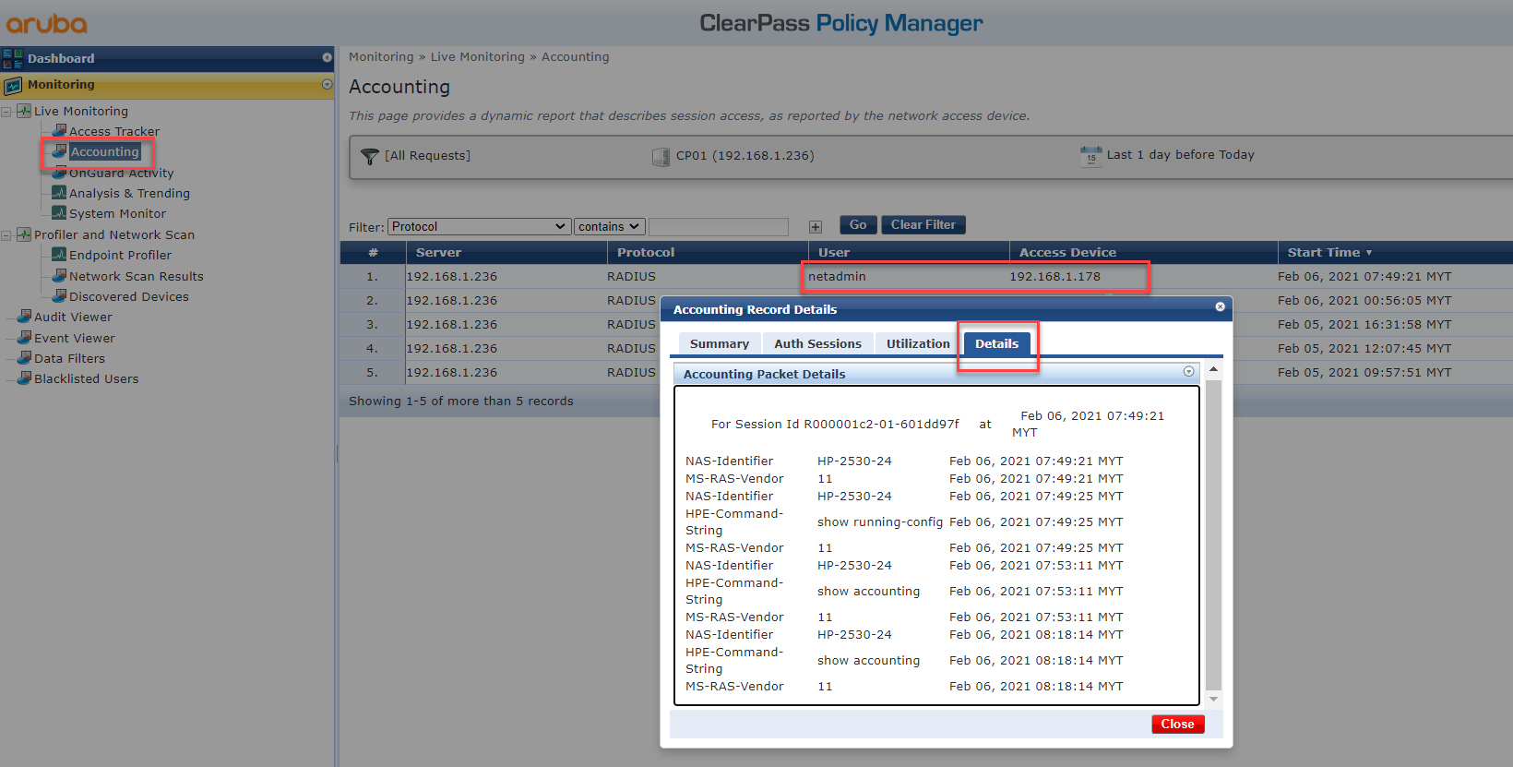This screenshot has width=1513, height=767.
Task: Click the Discovered Devices icon
Action: point(60,295)
